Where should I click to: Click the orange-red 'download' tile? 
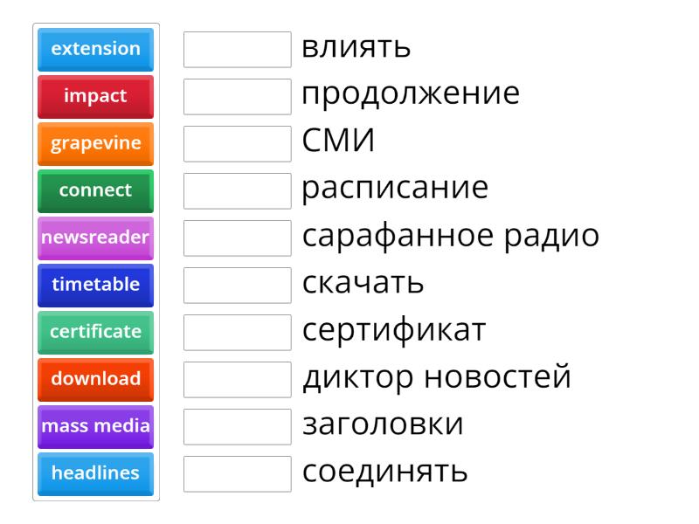[x=95, y=379]
